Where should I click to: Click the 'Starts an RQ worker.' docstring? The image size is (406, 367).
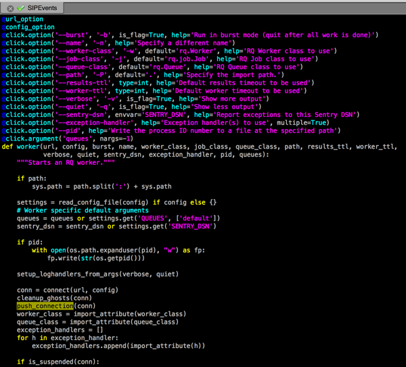pos(66,163)
